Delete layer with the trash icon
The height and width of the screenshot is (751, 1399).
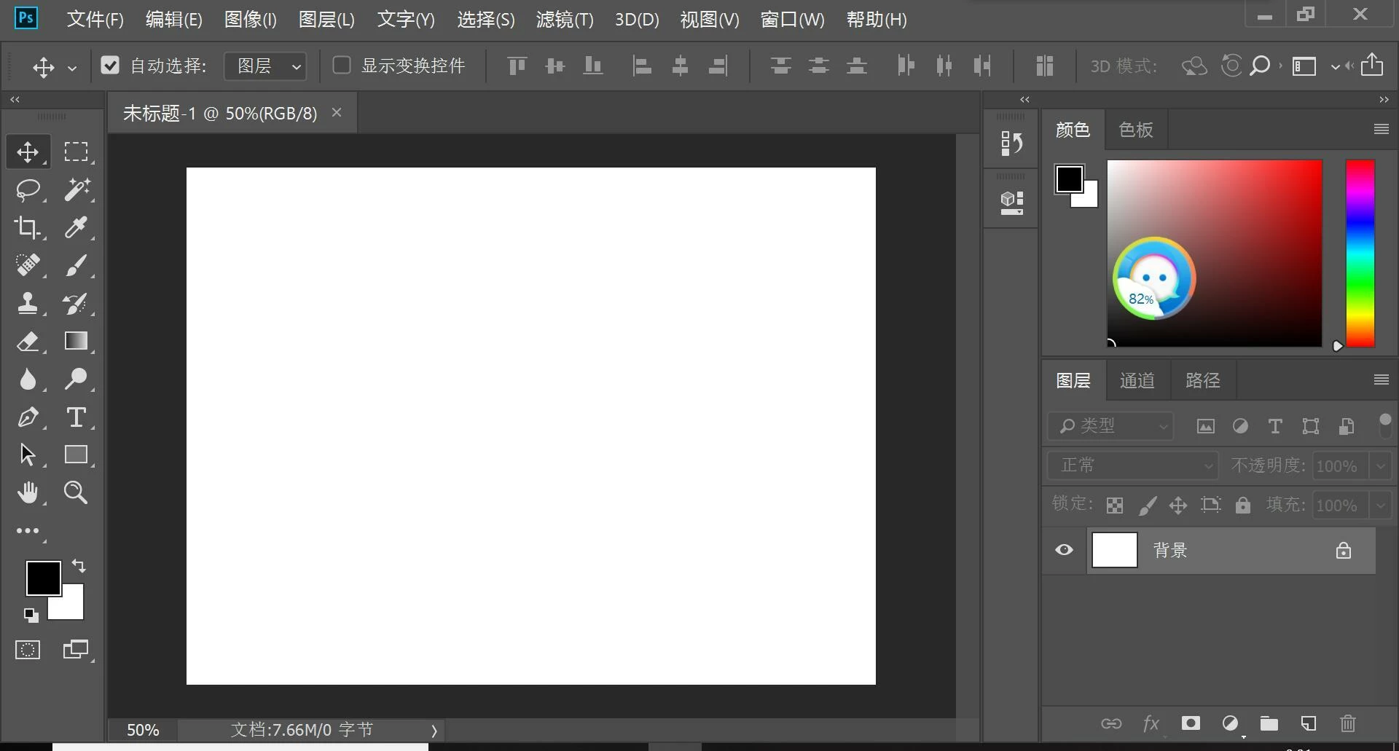click(1348, 723)
